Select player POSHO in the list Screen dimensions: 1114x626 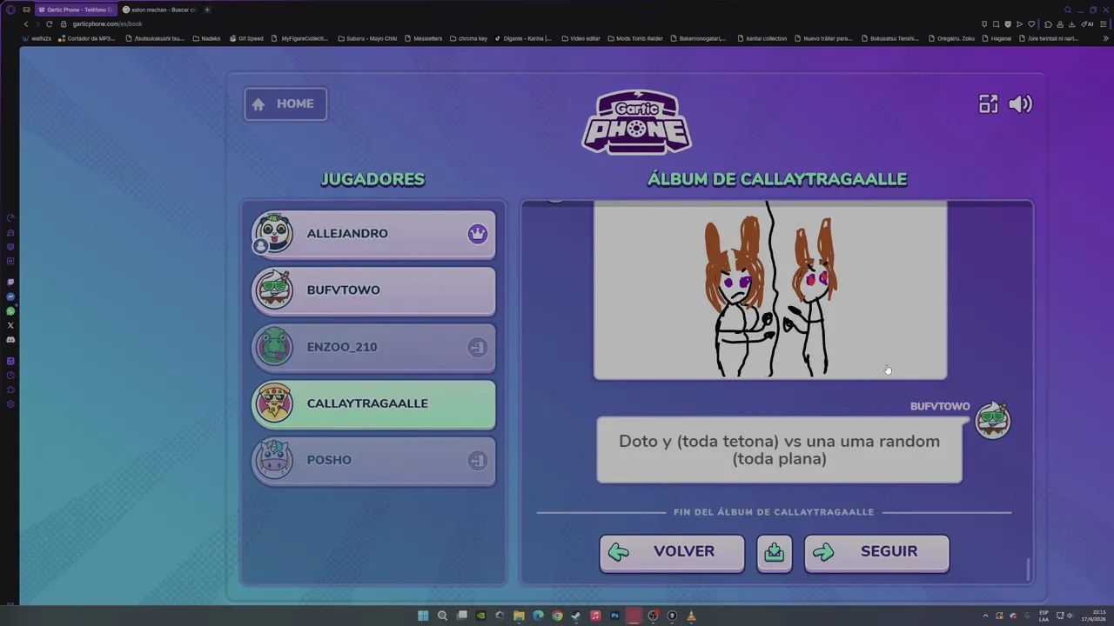[373, 460]
